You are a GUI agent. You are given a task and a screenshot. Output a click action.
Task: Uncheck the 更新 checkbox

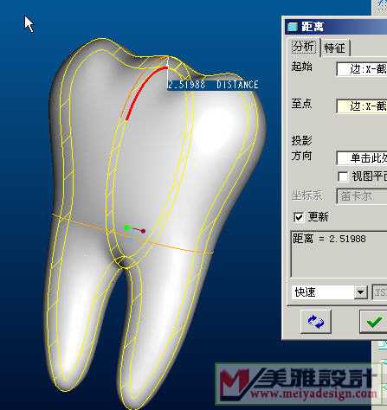pos(299,217)
